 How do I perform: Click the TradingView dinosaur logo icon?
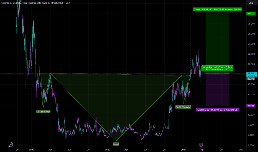[x=11, y=145]
